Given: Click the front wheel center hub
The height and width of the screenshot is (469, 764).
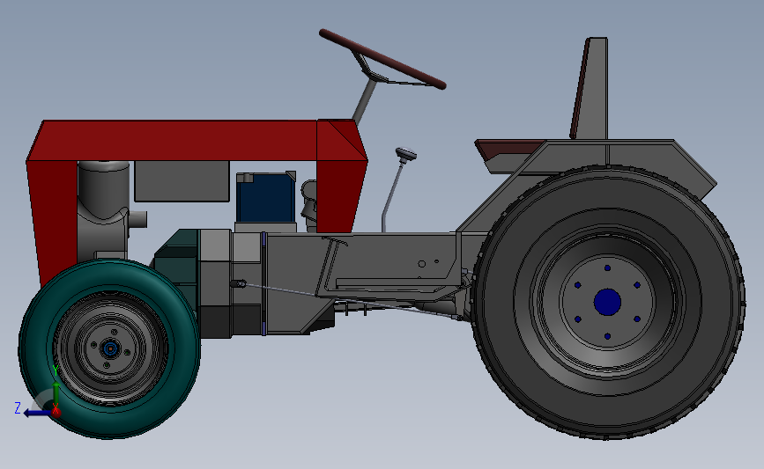Looking at the screenshot, I should coord(110,348).
